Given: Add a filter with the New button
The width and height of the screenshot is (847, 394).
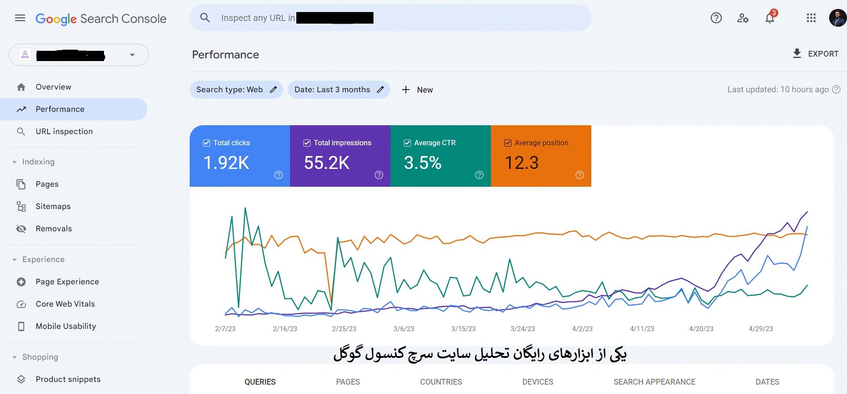Looking at the screenshot, I should tap(417, 90).
